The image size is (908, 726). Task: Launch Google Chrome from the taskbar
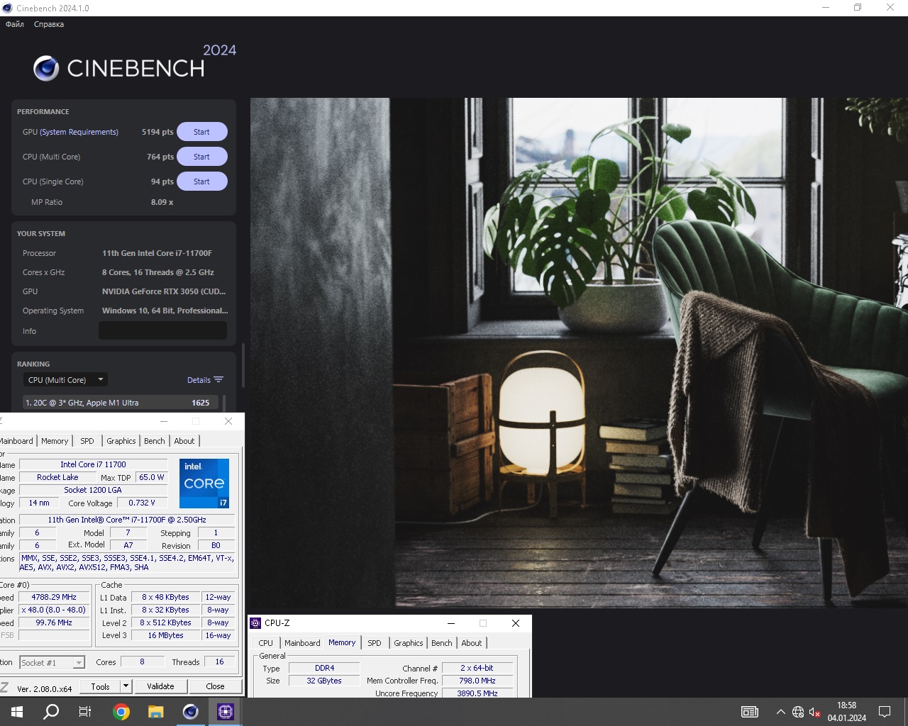pos(121,712)
